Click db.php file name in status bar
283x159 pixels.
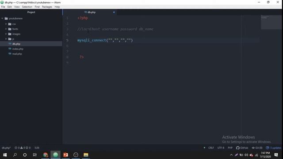tap(6, 148)
